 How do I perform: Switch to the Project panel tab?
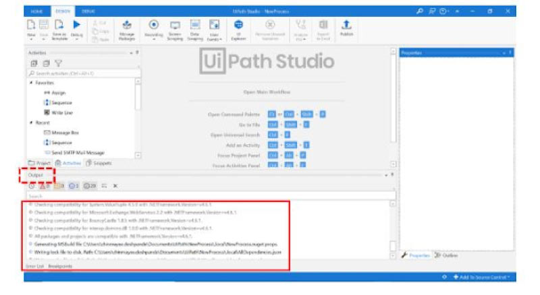tap(39, 163)
